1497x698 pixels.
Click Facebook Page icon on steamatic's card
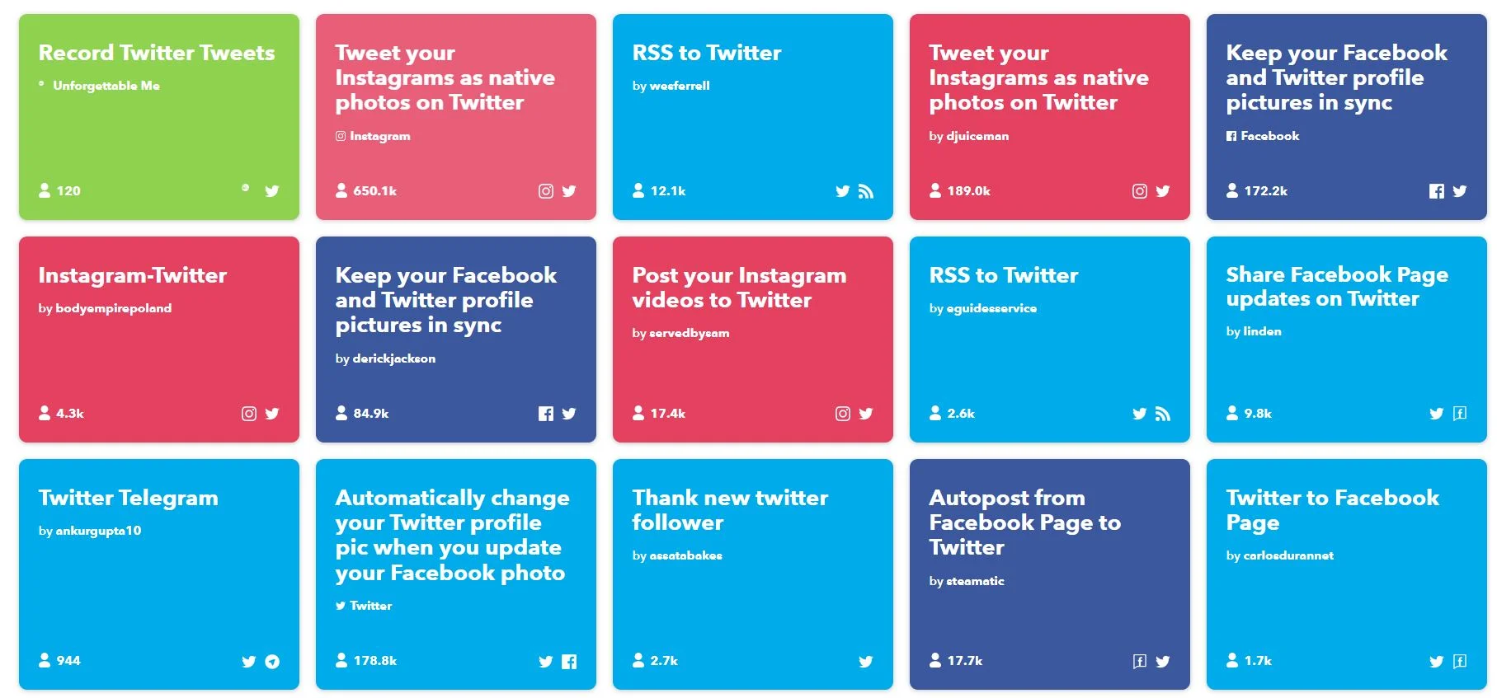pos(1140,661)
